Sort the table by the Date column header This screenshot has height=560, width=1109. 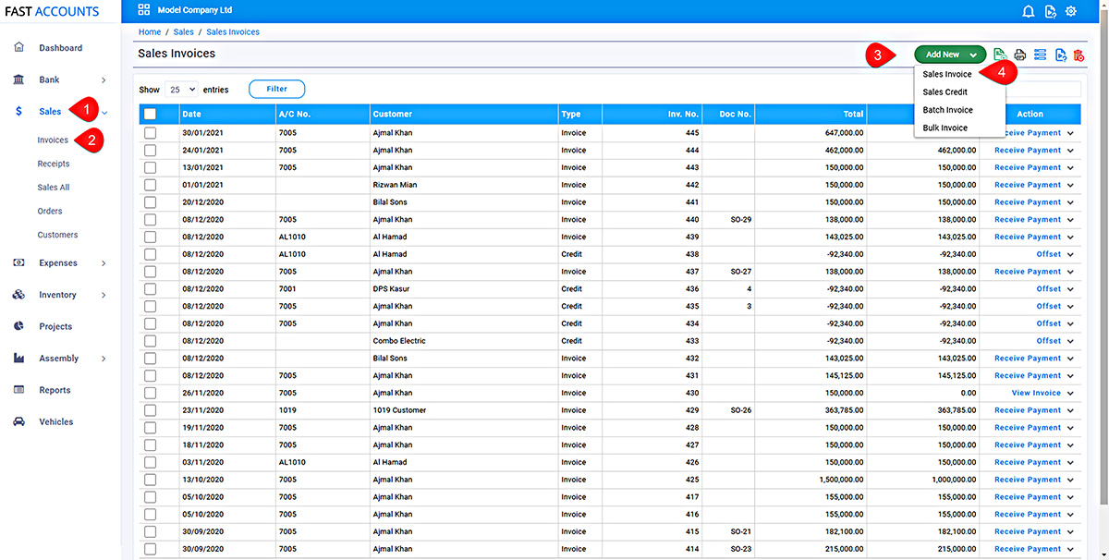click(x=191, y=114)
